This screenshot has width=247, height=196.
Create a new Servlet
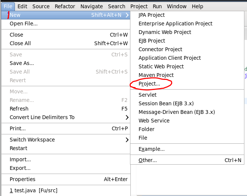pyautogui.click(x=148, y=95)
